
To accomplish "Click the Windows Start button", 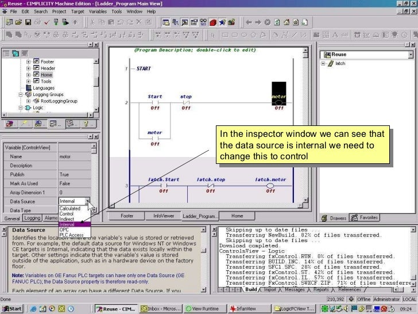I will click(x=12, y=309).
